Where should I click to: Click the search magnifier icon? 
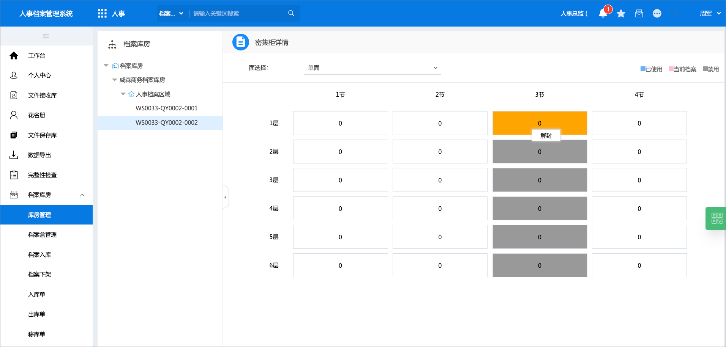(x=291, y=13)
